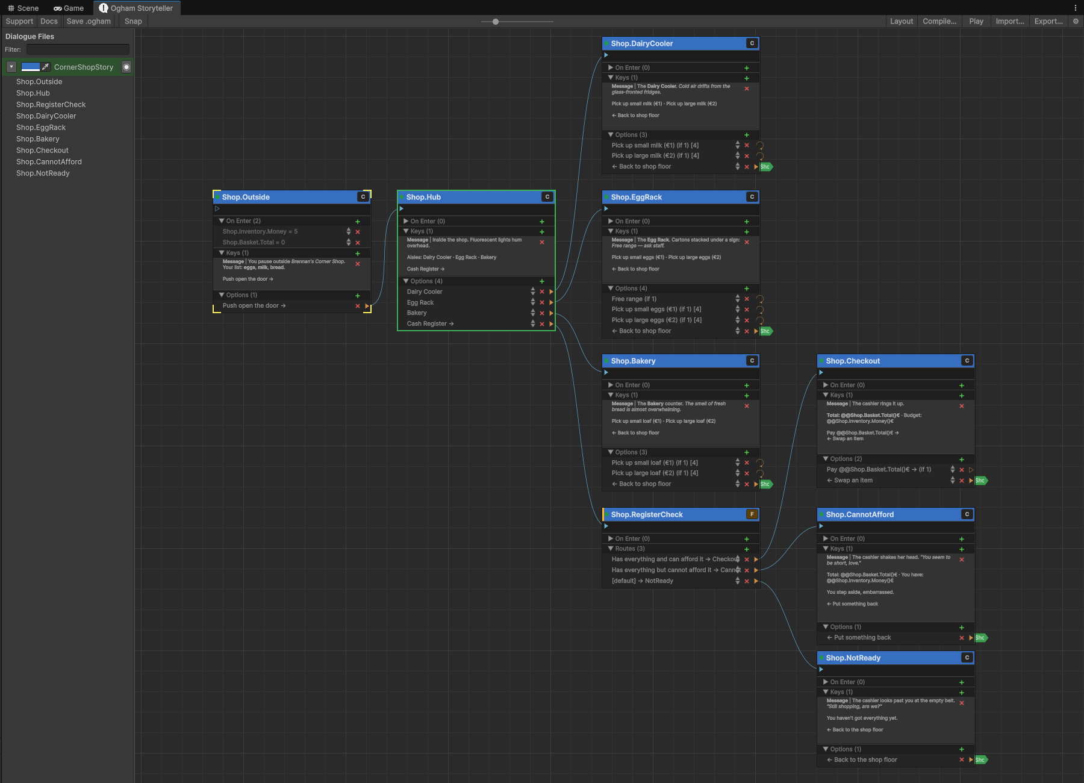The image size is (1084, 783).
Task: Click the Export... button
Action: (1048, 21)
